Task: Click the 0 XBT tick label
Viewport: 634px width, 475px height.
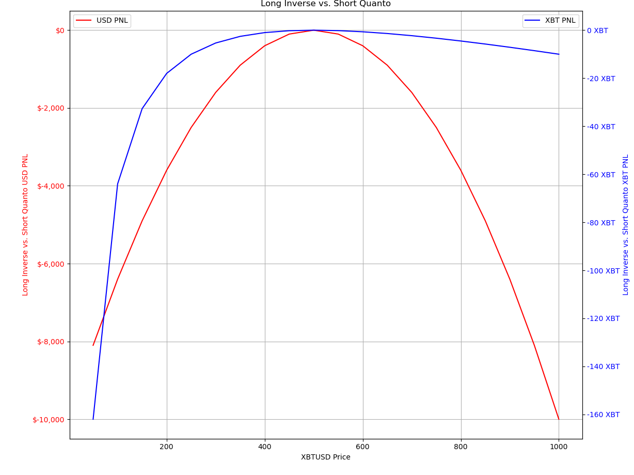Action: [597, 30]
